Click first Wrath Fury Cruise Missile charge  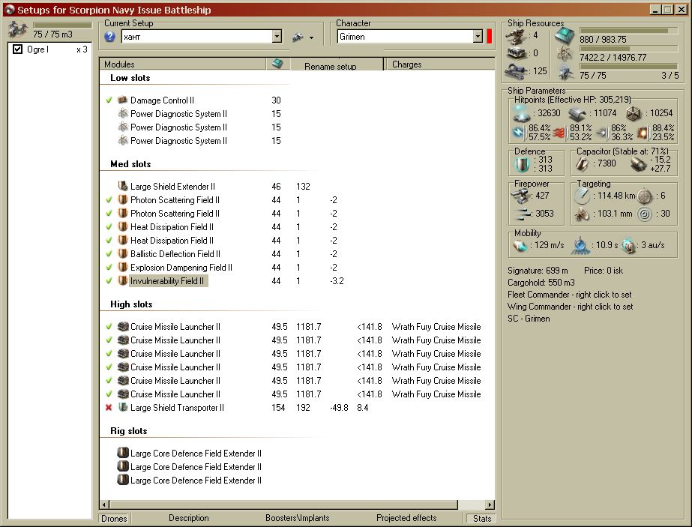[436, 327]
